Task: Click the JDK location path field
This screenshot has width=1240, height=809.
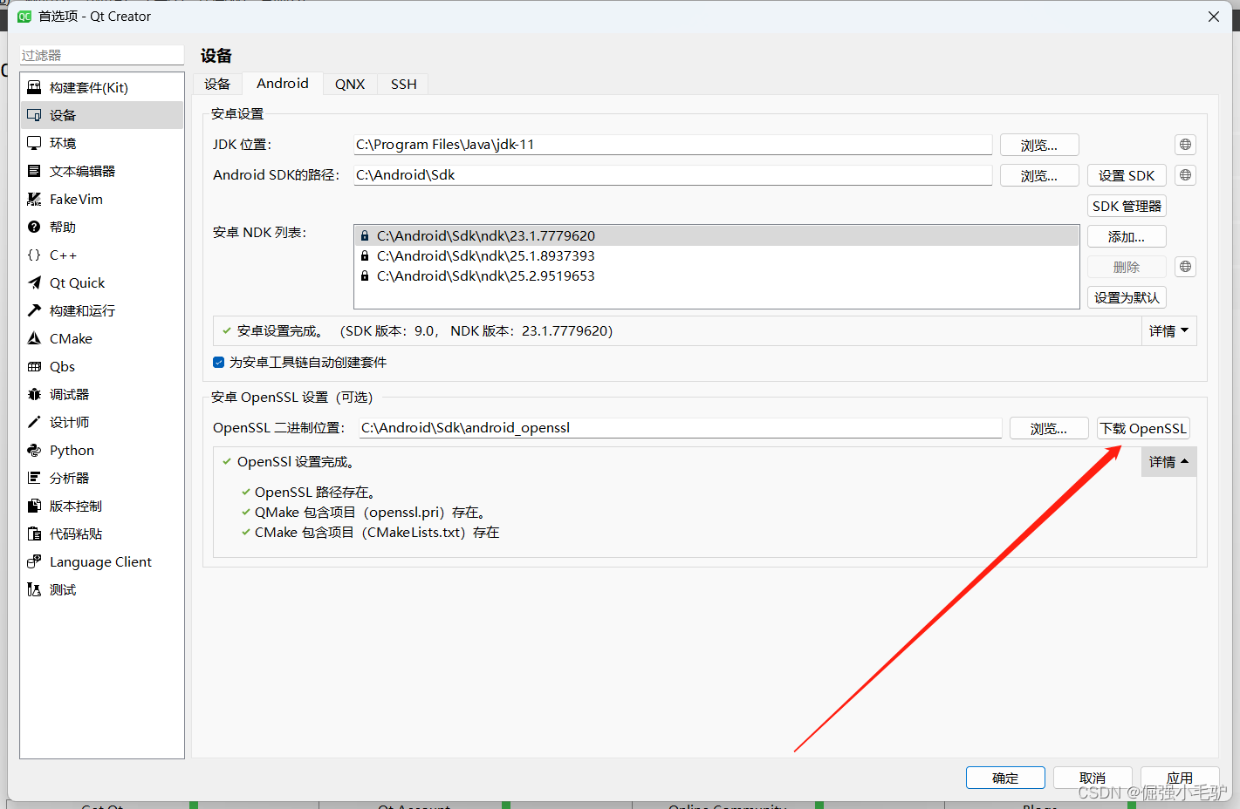Action: pos(673,145)
